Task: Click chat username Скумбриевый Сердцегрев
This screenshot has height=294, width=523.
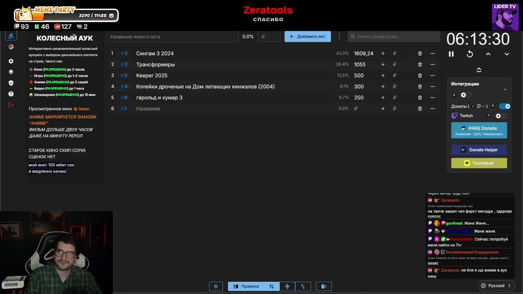Action: point(472,252)
